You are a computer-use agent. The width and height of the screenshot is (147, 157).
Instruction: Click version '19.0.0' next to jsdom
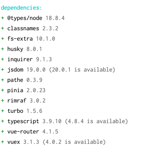36,70
